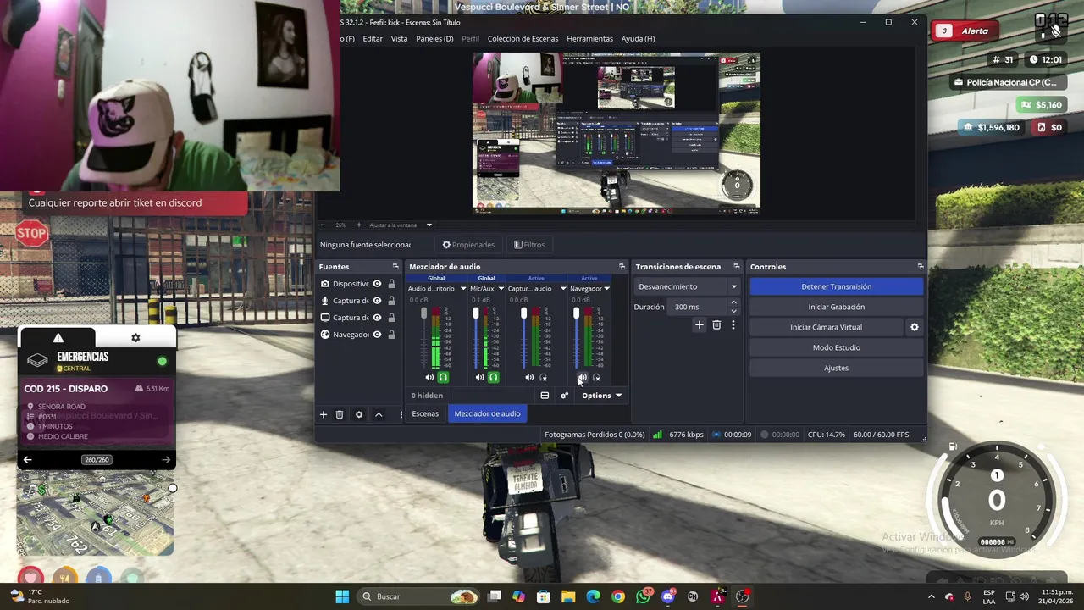Show hidden taskbar tray icons chevron
Screen dimensions: 1084x610
pyautogui.click(x=932, y=596)
